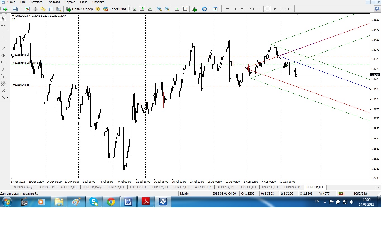The image size is (382, 229).
Task: Click the connection status bars indicator
Action: coord(341,193)
